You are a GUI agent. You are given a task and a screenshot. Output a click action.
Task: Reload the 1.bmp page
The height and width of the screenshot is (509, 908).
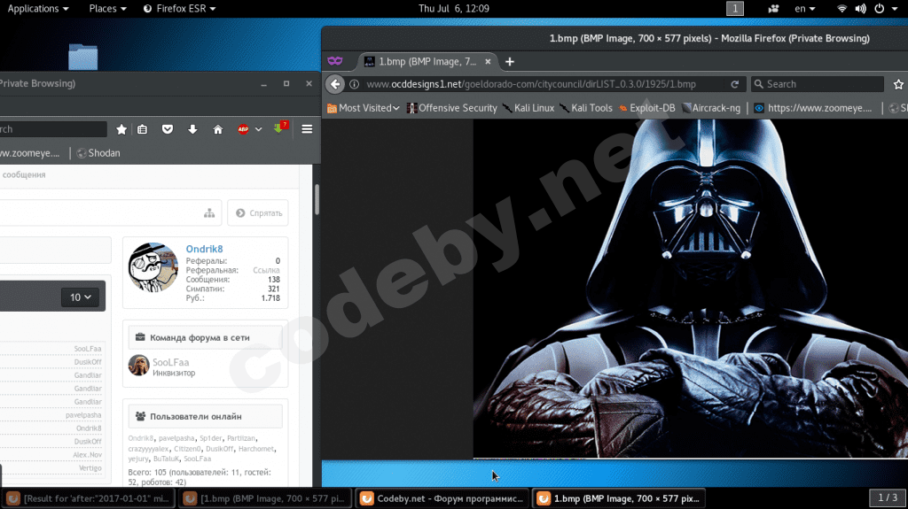[x=734, y=84]
